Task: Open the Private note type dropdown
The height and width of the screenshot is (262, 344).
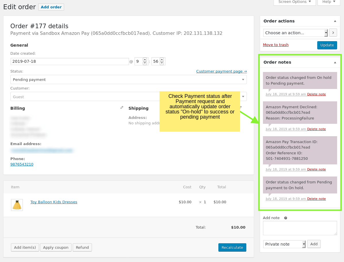Action: point(284,244)
